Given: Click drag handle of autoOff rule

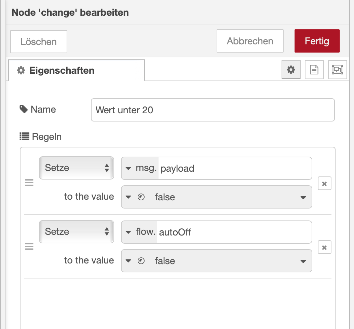Looking at the screenshot, I should pyautogui.click(x=29, y=247).
